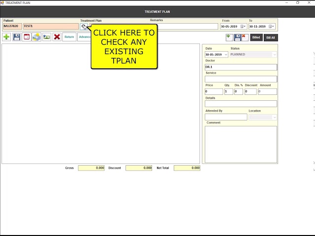Viewport: 315px width, 236px height.
Task: Click the Return button
Action: 69,37
